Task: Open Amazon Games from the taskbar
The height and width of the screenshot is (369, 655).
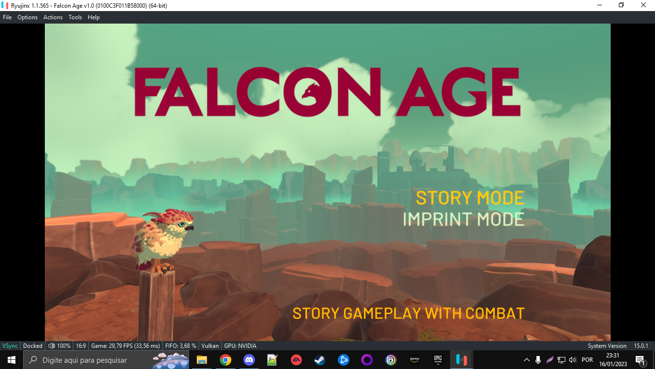Action: point(414,360)
